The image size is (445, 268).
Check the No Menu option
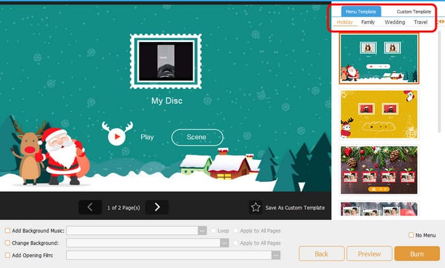[411, 235]
